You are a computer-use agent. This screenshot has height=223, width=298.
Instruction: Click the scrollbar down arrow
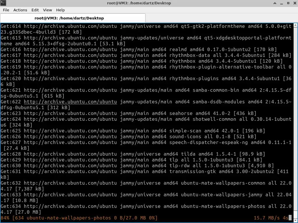[x=296, y=220]
